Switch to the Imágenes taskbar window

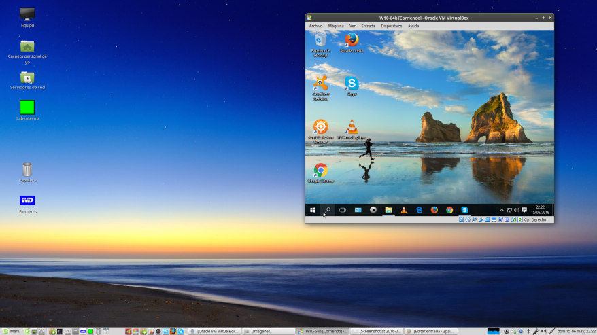269,331
